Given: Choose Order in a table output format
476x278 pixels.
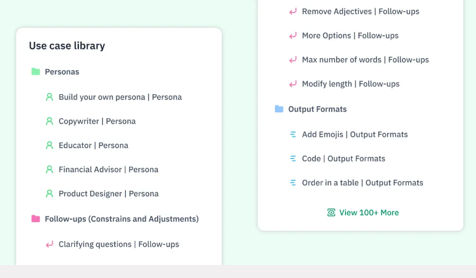Looking at the screenshot, I should pos(362,183).
